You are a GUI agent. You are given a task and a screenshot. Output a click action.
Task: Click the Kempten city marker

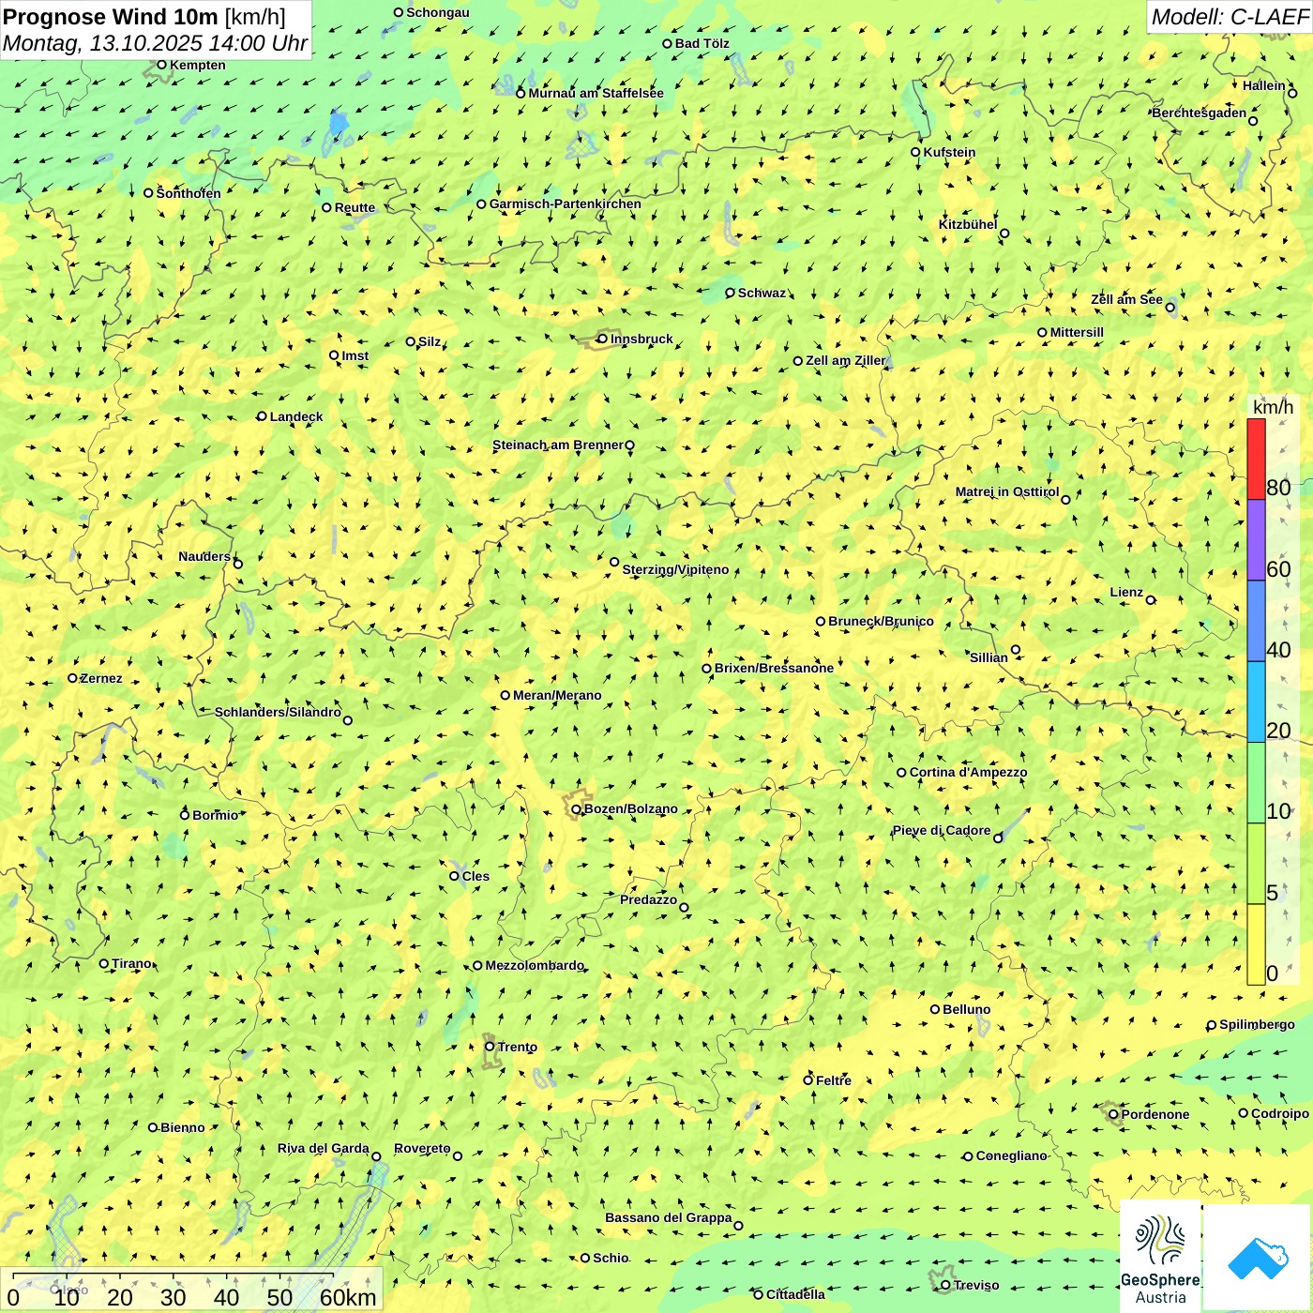click(x=161, y=65)
